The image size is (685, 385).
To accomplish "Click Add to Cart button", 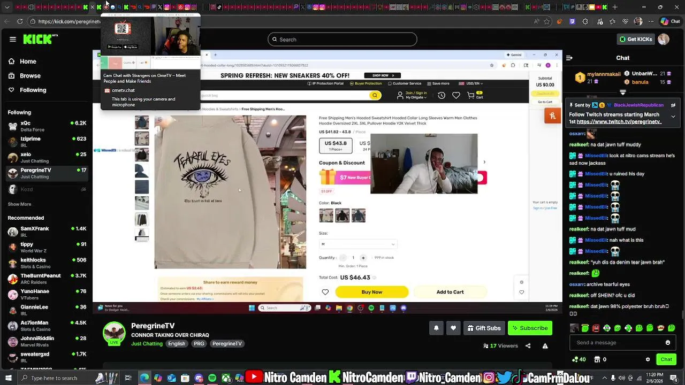I will click(450, 292).
